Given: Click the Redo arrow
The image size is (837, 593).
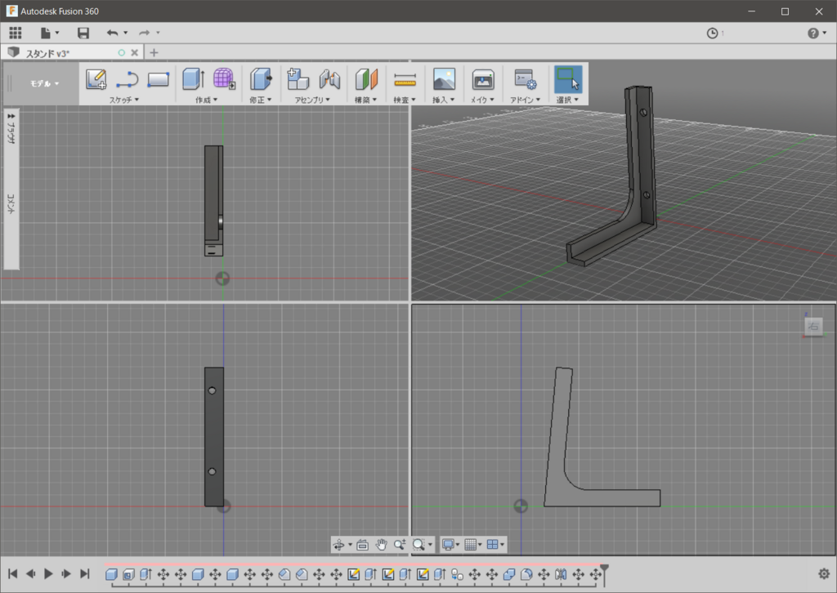Looking at the screenshot, I should pyautogui.click(x=144, y=33).
